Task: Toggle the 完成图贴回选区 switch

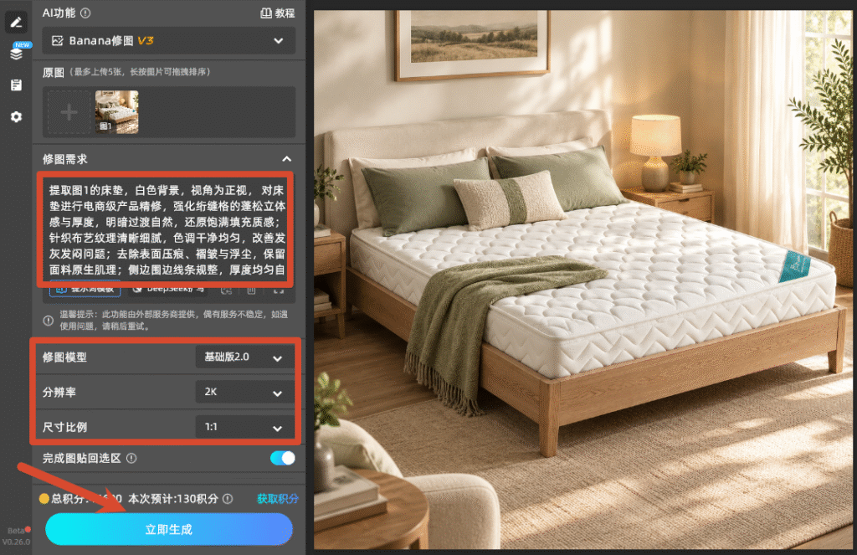Action: point(283,458)
